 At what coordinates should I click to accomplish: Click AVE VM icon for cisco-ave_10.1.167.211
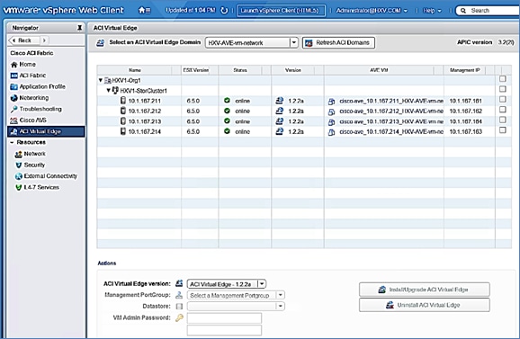click(331, 102)
